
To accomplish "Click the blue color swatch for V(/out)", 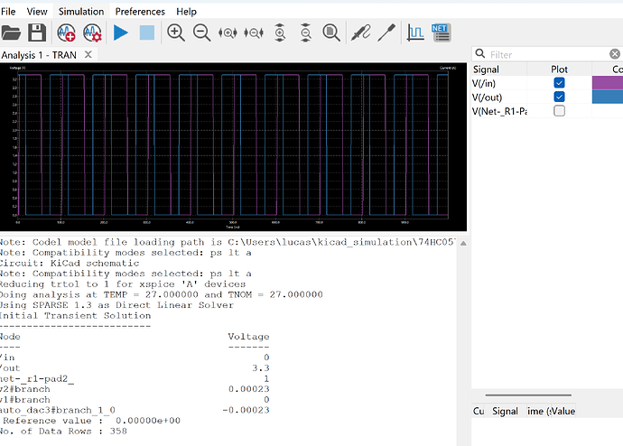I will [607, 97].
